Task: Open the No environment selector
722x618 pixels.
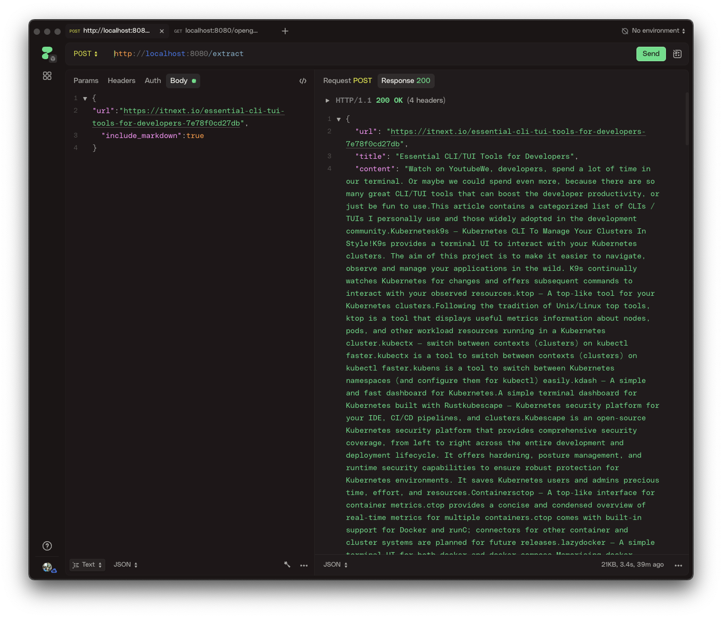Action: 654,31
